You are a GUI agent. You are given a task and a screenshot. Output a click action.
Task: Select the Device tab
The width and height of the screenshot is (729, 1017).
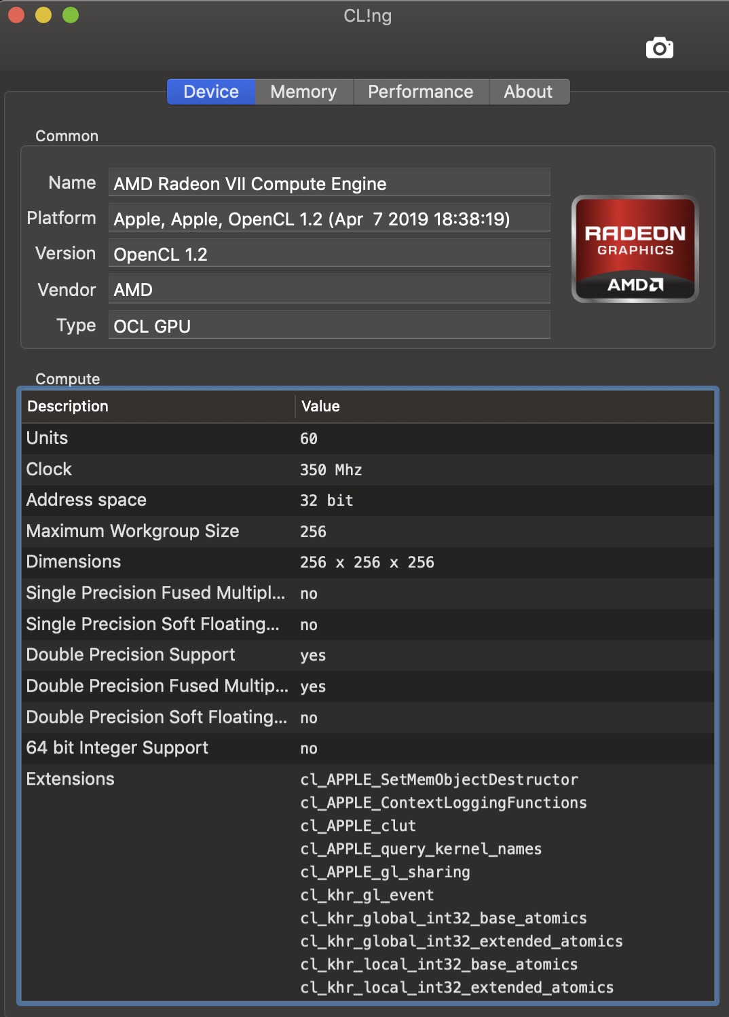211,92
